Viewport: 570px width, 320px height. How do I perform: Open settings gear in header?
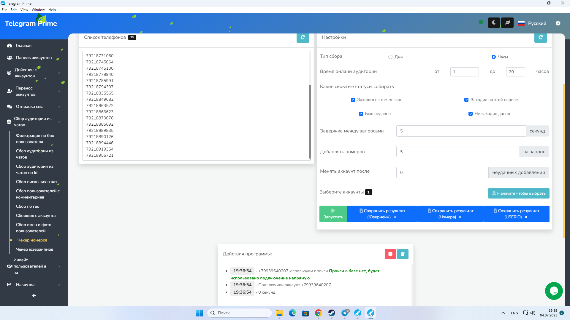click(558, 23)
